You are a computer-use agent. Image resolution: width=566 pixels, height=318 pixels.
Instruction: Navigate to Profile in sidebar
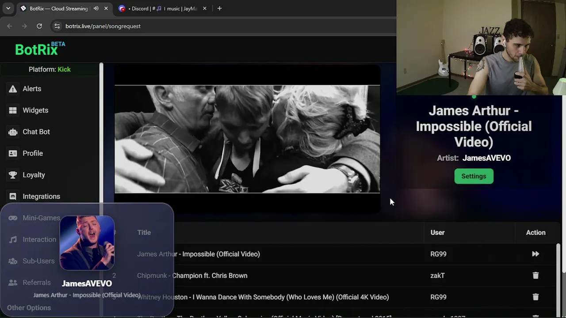[33, 153]
